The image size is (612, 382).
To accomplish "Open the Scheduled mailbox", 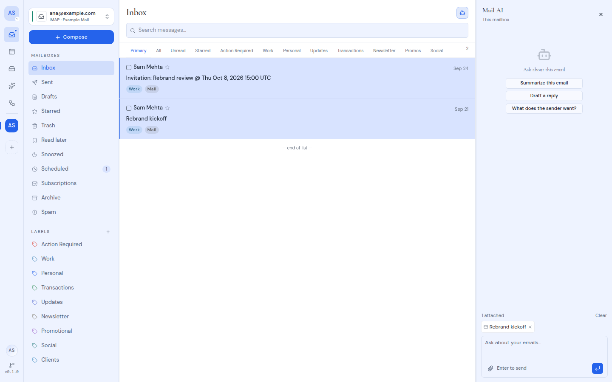I will pyautogui.click(x=71, y=169).
